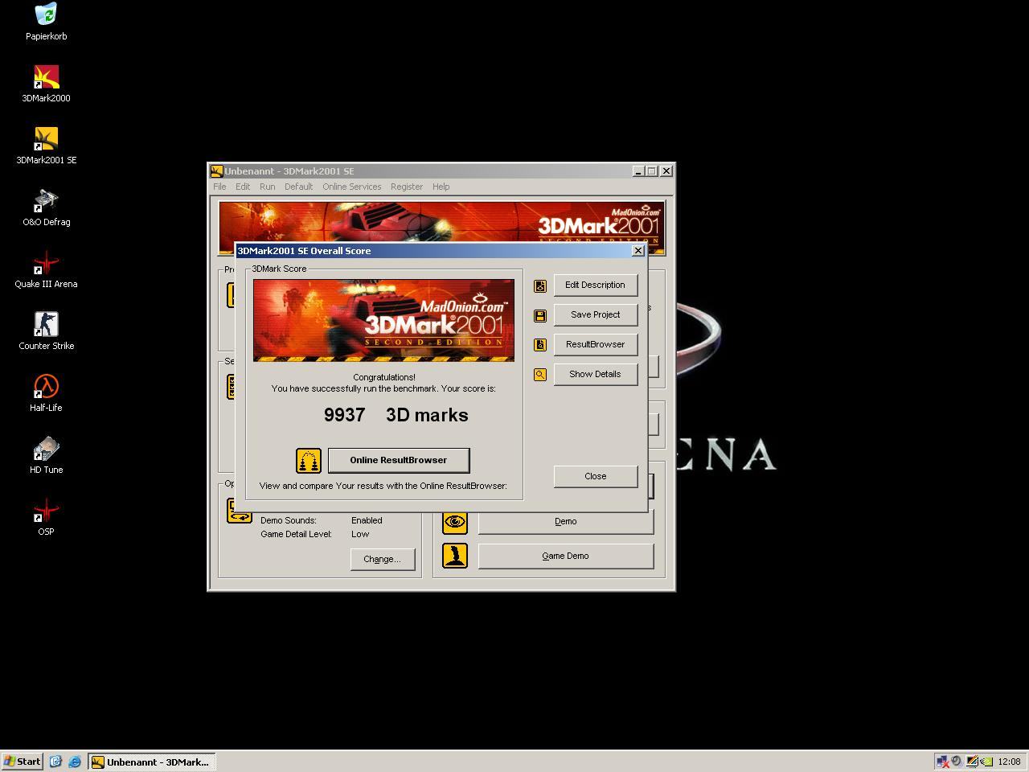Open the Edit menu in 3DMark2001 SE
The image size is (1029, 772).
coord(243,187)
